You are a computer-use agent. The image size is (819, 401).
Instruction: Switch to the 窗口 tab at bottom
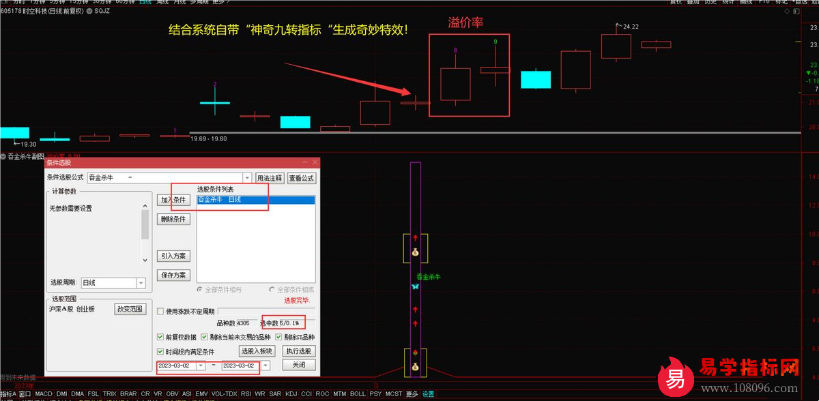[x=25, y=394]
